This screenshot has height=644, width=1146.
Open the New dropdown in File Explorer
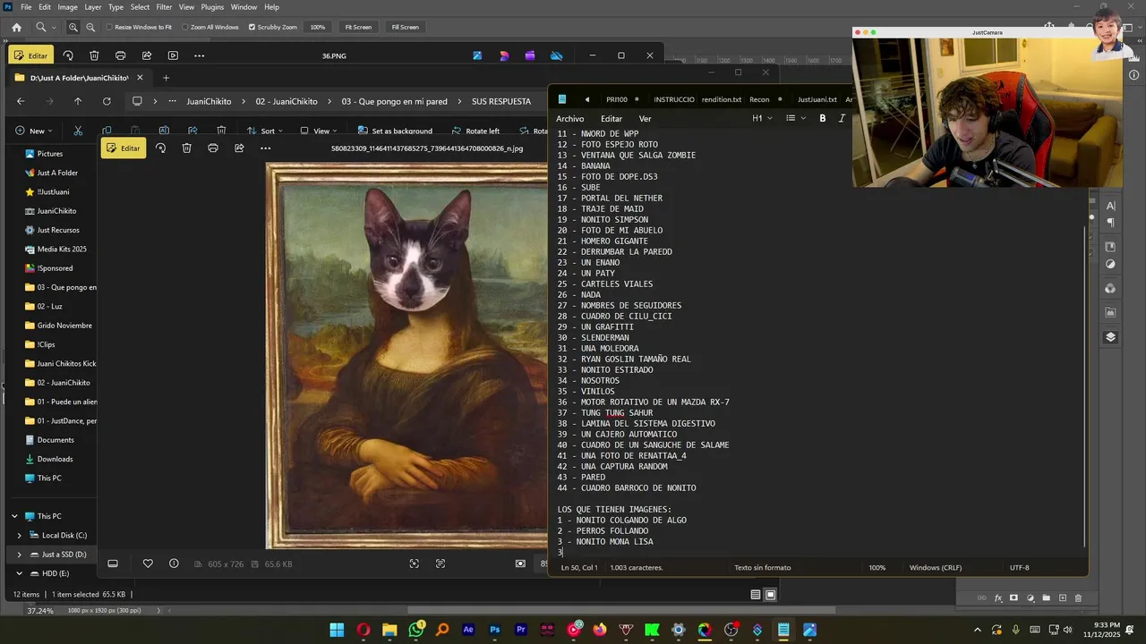click(x=33, y=131)
